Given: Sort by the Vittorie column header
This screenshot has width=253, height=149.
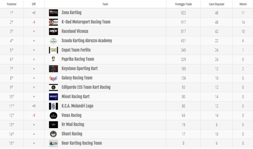Looking at the screenshot, I should (x=243, y=4).
